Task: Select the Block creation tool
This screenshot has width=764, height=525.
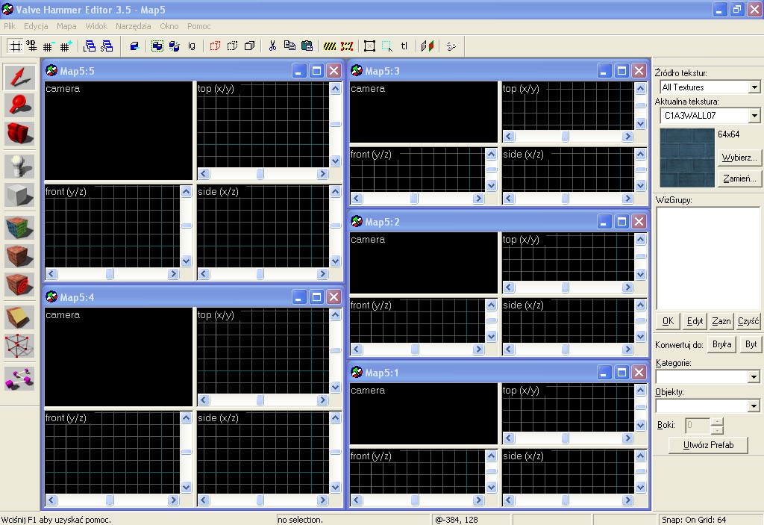Action: [19, 195]
